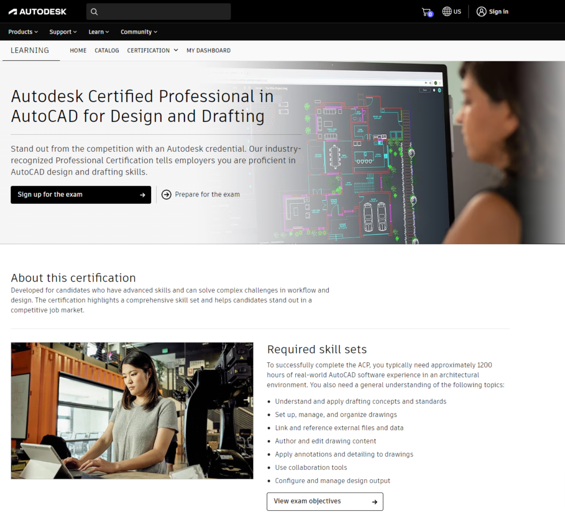Open the Products dropdown

(23, 32)
